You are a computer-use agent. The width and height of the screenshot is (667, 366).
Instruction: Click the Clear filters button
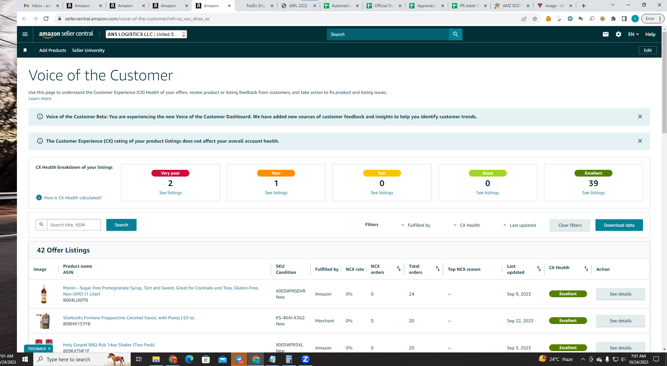(570, 225)
